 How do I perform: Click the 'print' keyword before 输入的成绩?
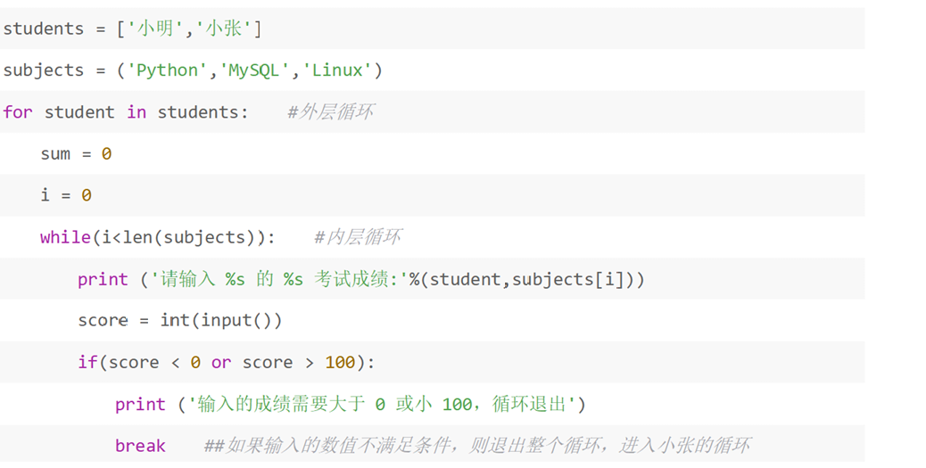click(140, 404)
